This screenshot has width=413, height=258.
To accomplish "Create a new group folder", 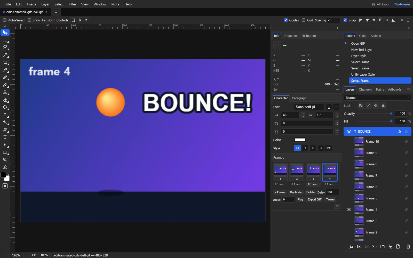I will tap(383, 247).
